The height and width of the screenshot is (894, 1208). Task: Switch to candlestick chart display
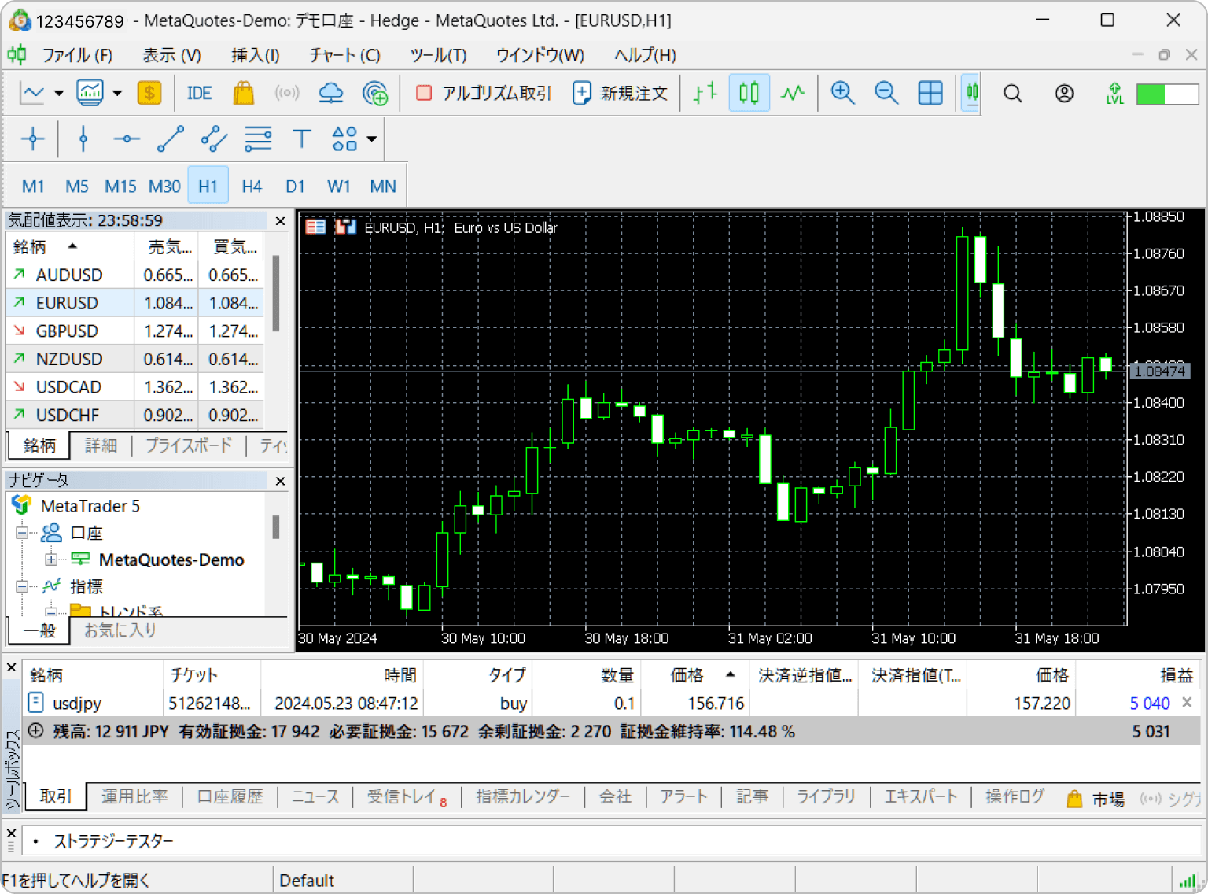(749, 94)
